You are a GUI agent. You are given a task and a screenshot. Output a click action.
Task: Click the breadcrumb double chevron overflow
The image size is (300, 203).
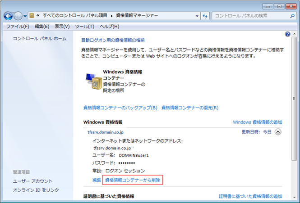point(38,15)
